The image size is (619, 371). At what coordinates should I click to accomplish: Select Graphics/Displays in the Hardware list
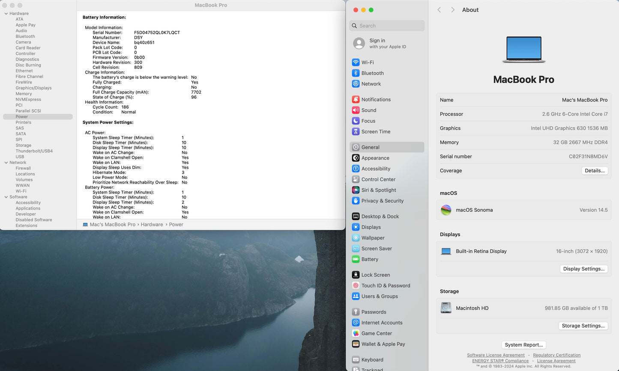click(33, 88)
